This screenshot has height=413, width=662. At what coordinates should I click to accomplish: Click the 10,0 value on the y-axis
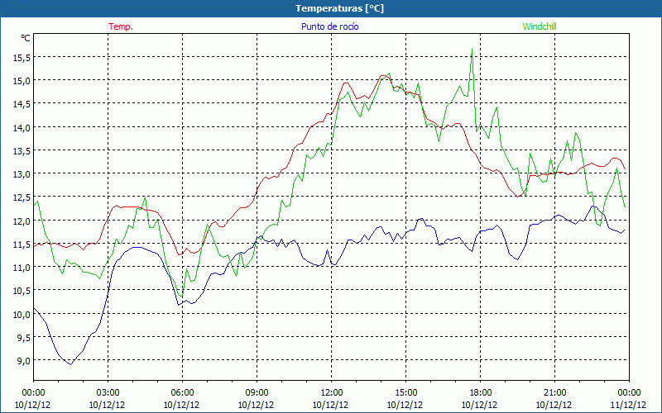[22, 314]
